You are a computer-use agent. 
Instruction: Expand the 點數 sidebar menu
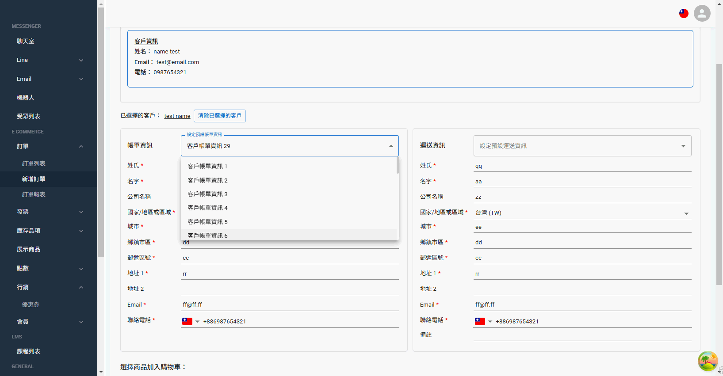point(49,268)
